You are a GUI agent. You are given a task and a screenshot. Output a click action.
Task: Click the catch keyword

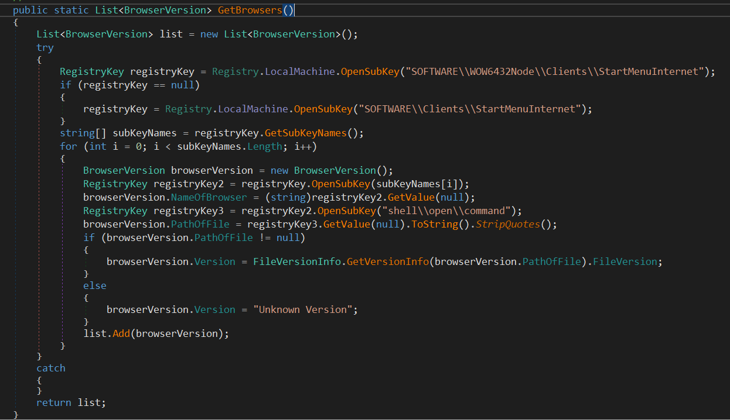[51, 368]
